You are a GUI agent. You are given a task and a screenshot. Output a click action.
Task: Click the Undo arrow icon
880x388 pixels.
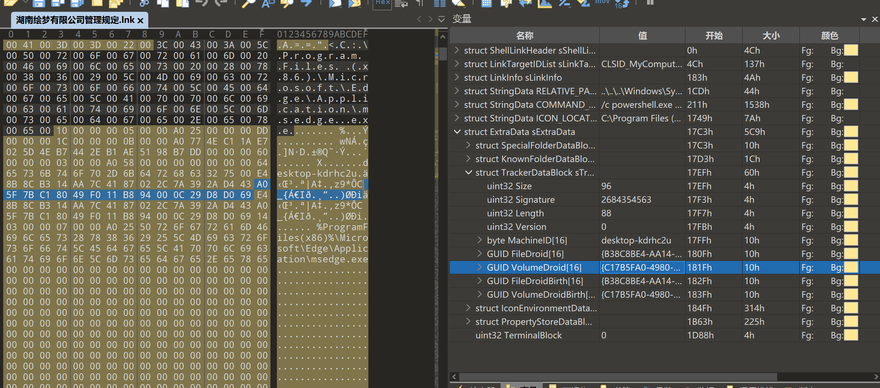click(202, 3)
